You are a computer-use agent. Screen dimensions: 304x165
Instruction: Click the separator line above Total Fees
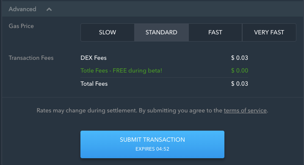(x=164, y=78)
